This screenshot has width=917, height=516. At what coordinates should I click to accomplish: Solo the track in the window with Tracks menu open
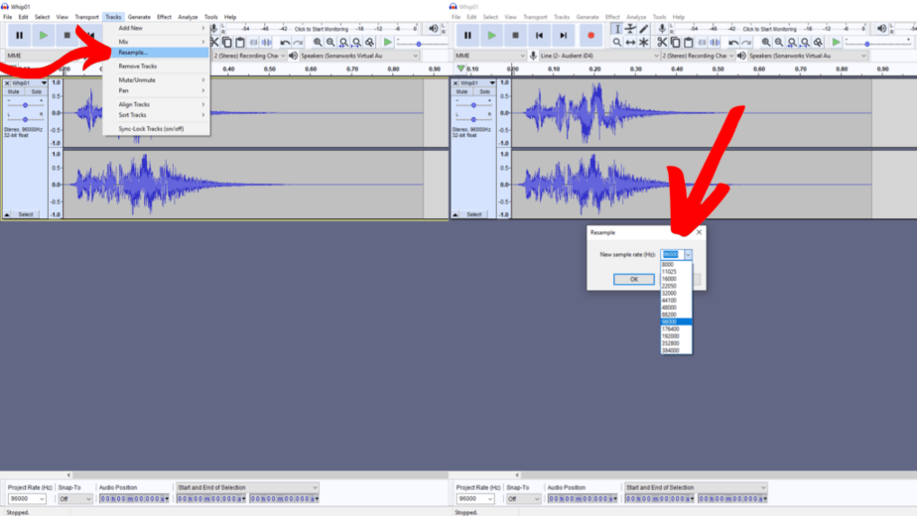point(37,92)
